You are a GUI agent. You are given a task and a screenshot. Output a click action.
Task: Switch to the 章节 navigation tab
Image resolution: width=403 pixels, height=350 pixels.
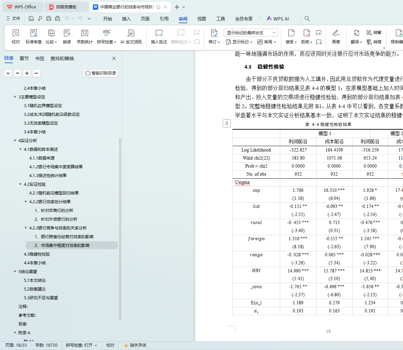point(24,58)
